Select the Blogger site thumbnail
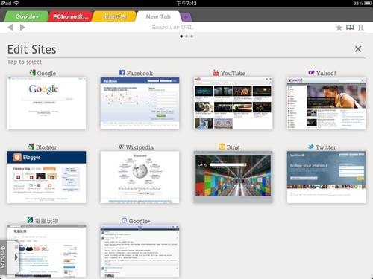 tap(47, 177)
